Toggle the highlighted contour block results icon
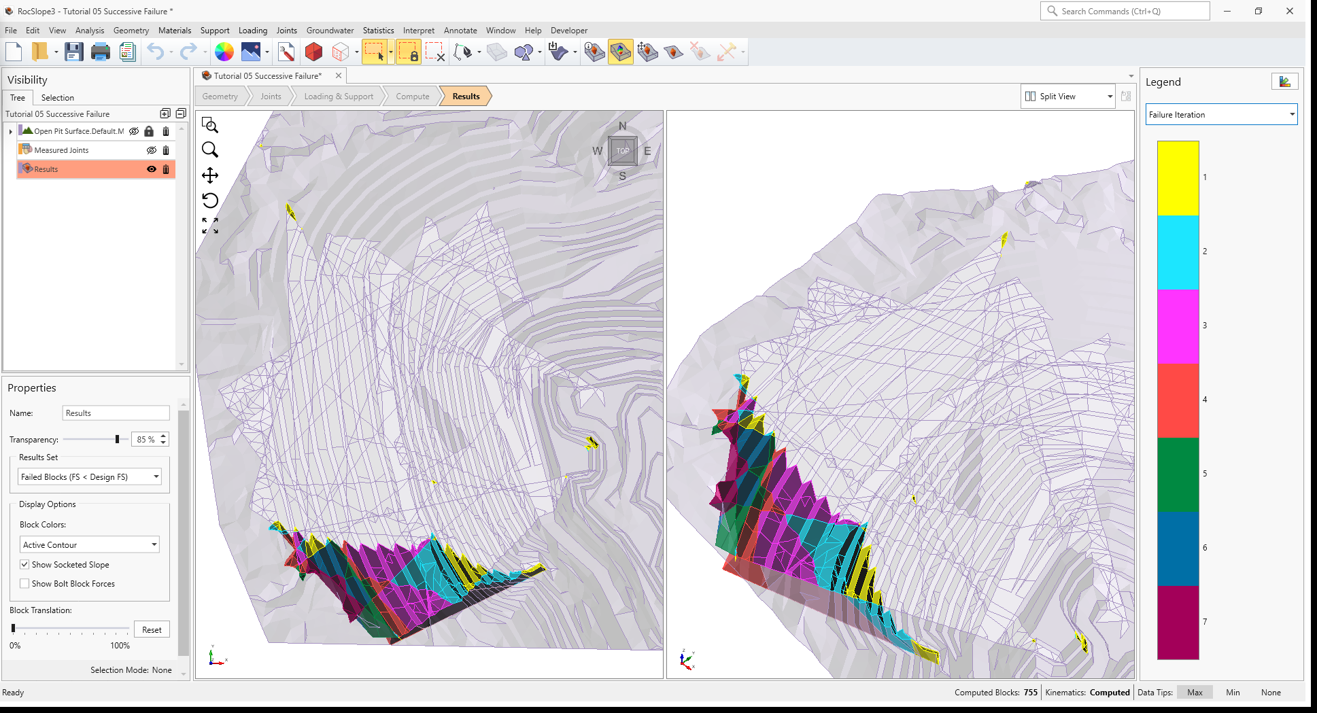1317x713 pixels. point(621,52)
